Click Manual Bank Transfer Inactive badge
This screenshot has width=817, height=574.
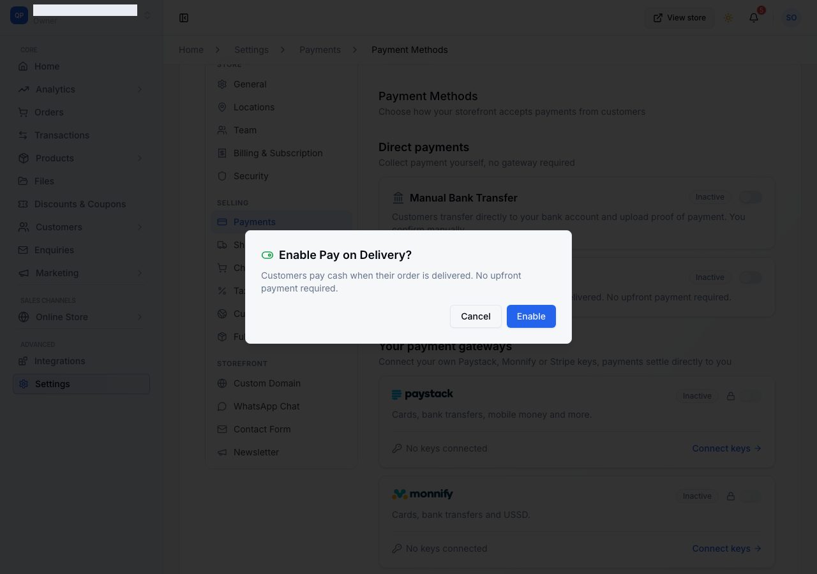(x=710, y=197)
